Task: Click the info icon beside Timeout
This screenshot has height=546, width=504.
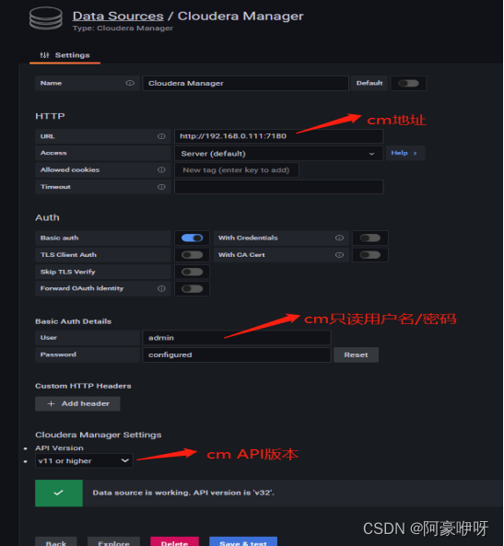Action: (x=161, y=187)
